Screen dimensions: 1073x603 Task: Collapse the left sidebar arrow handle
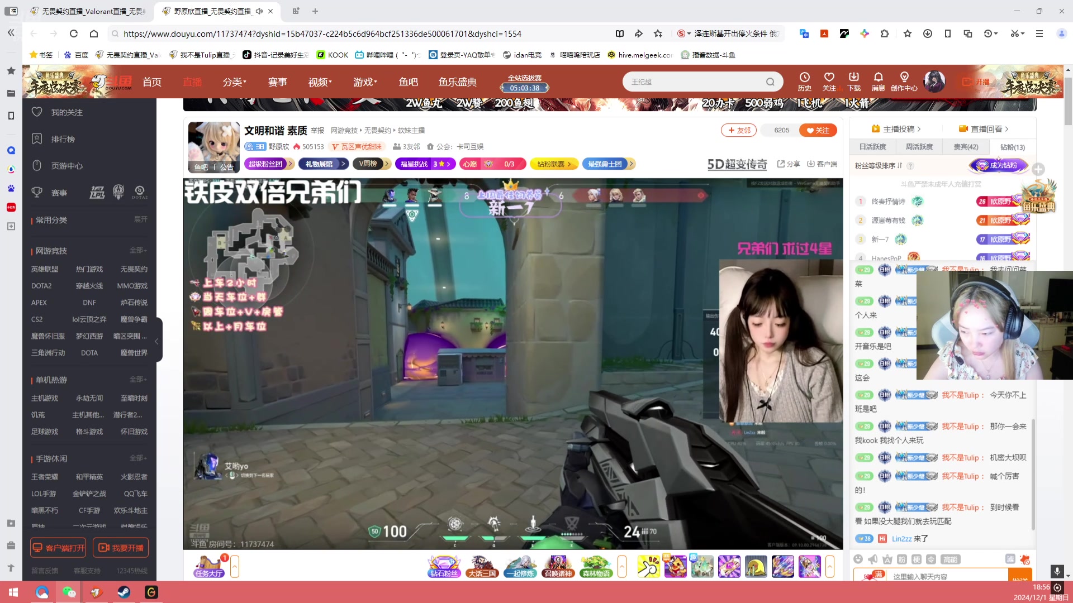pyautogui.click(x=157, y=341)
